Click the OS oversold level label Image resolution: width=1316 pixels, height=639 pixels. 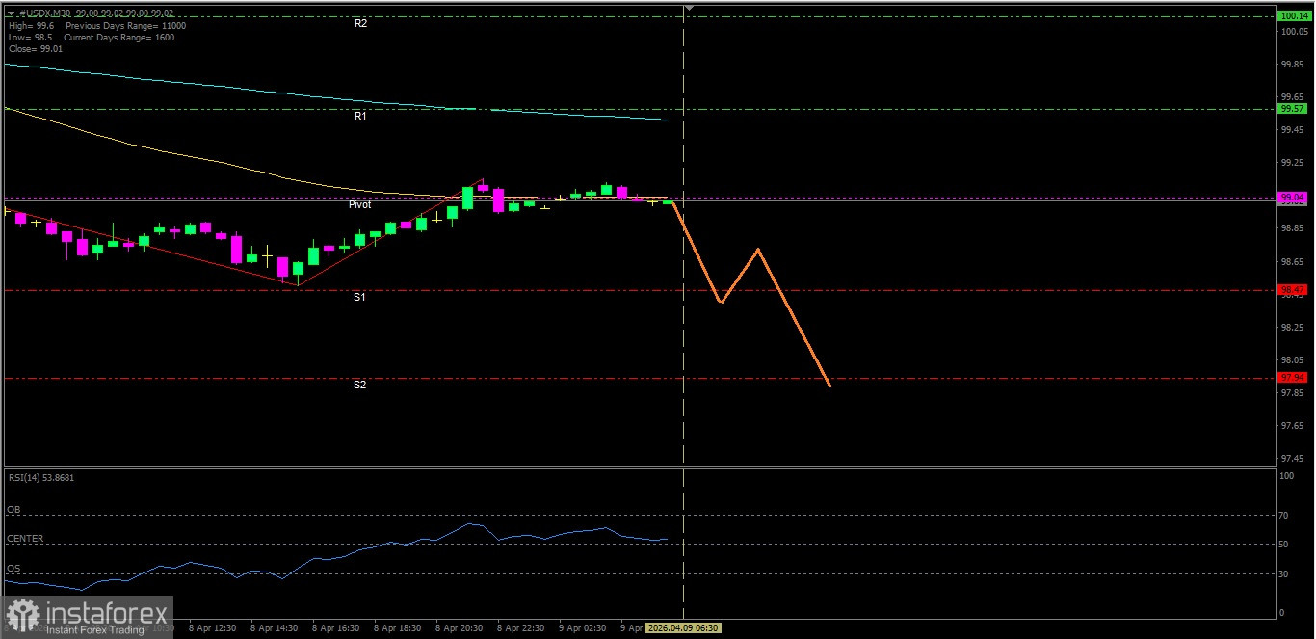tap(13, 569)
